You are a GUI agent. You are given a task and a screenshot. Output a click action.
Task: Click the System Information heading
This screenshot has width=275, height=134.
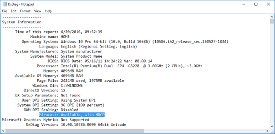click(22, 22)
